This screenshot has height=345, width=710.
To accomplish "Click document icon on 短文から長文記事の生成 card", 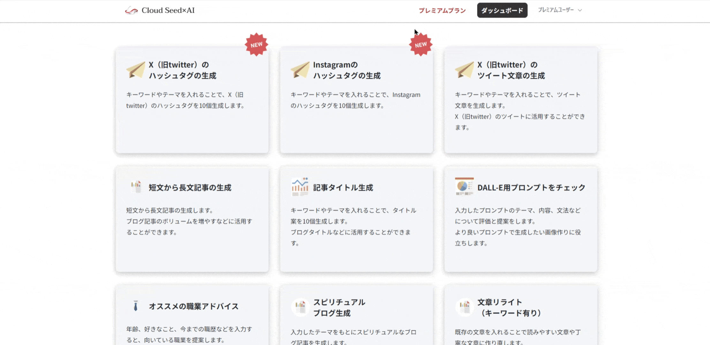I will pos(136,187).
